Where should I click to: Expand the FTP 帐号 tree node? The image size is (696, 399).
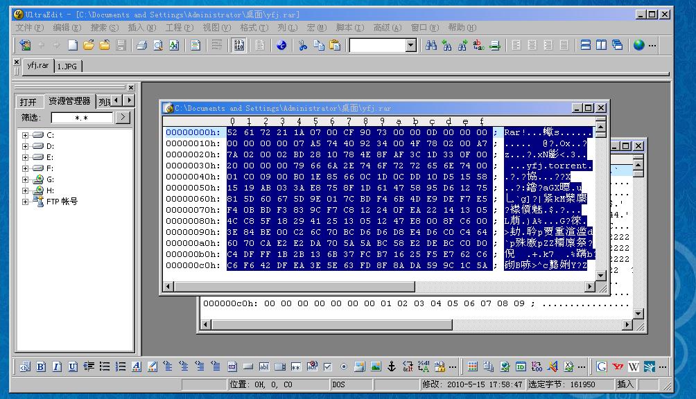(26, 202)
